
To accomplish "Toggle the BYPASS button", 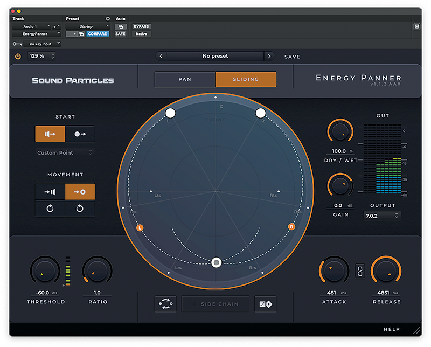I will tap(141, 26).
